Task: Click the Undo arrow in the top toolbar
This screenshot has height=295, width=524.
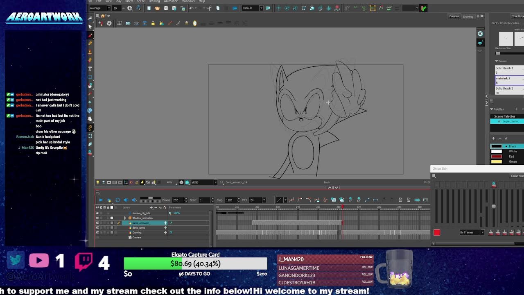Action: click(191, 8)
